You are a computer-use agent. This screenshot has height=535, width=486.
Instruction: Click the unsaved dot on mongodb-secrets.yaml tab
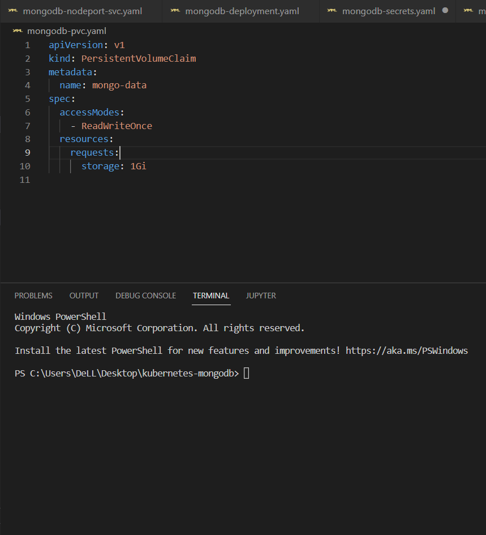[445, 11]
